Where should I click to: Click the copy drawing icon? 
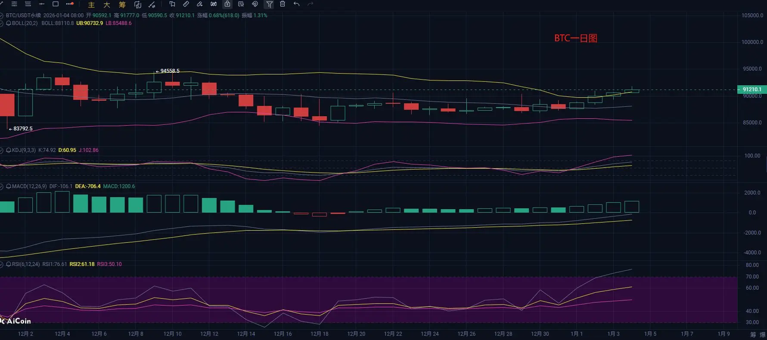click(172, 4)
